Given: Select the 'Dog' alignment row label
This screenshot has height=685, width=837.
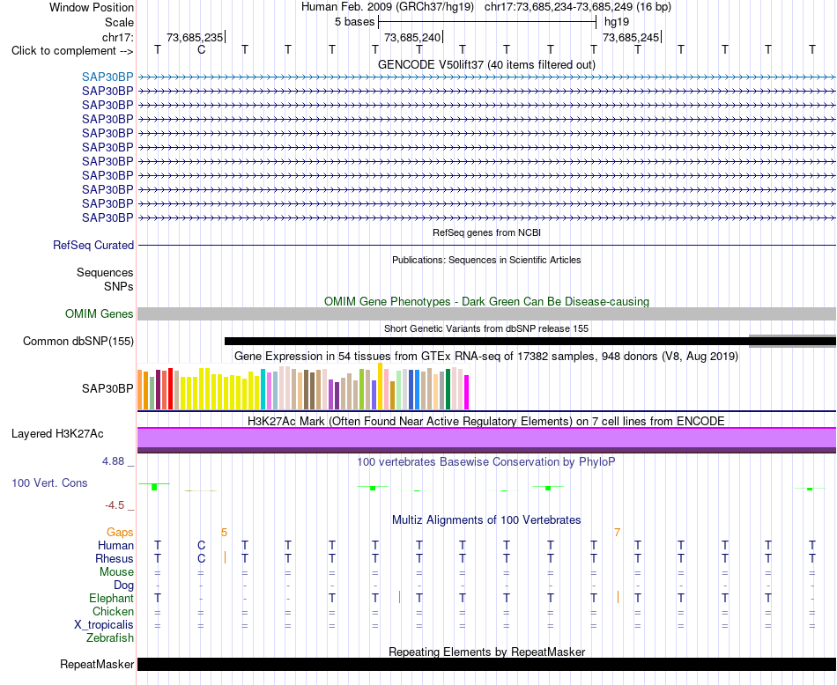Looking at the screenshot, I should pyautogui.click(x=124, y=586).
